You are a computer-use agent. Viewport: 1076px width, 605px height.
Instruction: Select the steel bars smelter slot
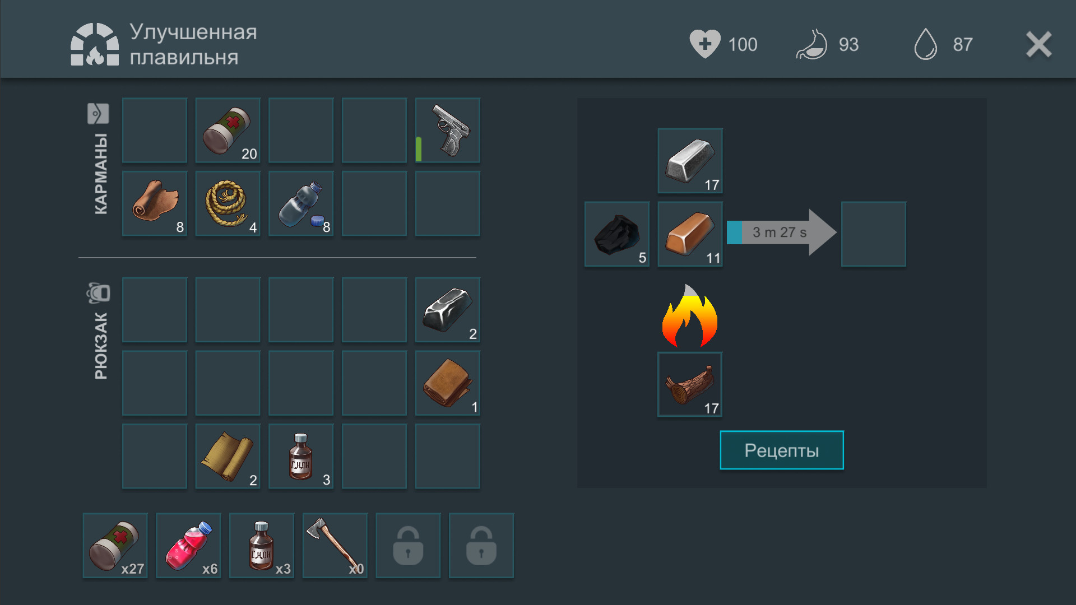coord(690,161)
